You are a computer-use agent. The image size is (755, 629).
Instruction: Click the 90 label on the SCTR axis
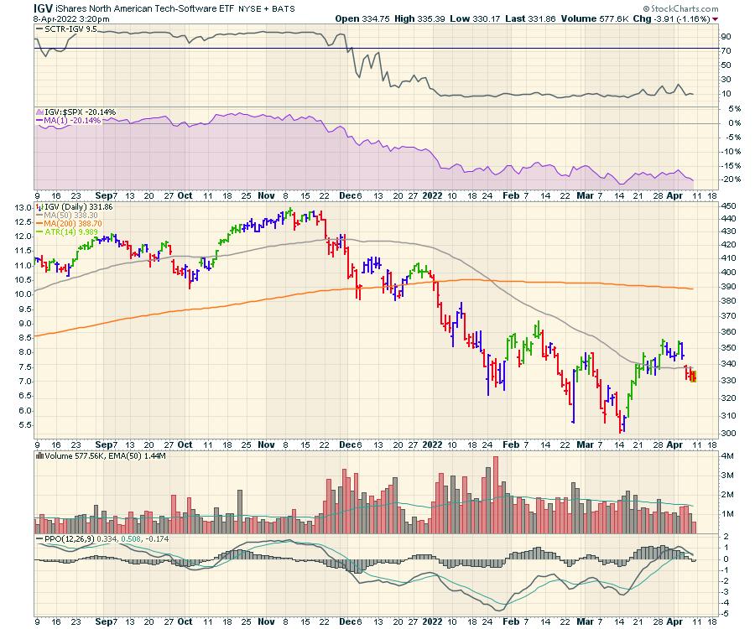pyautogui.click(x=726, y=37)
